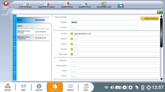Jump to letter Z in alphabet index
This screenshot has height=92, width=165.
click(x=14, y=79)
